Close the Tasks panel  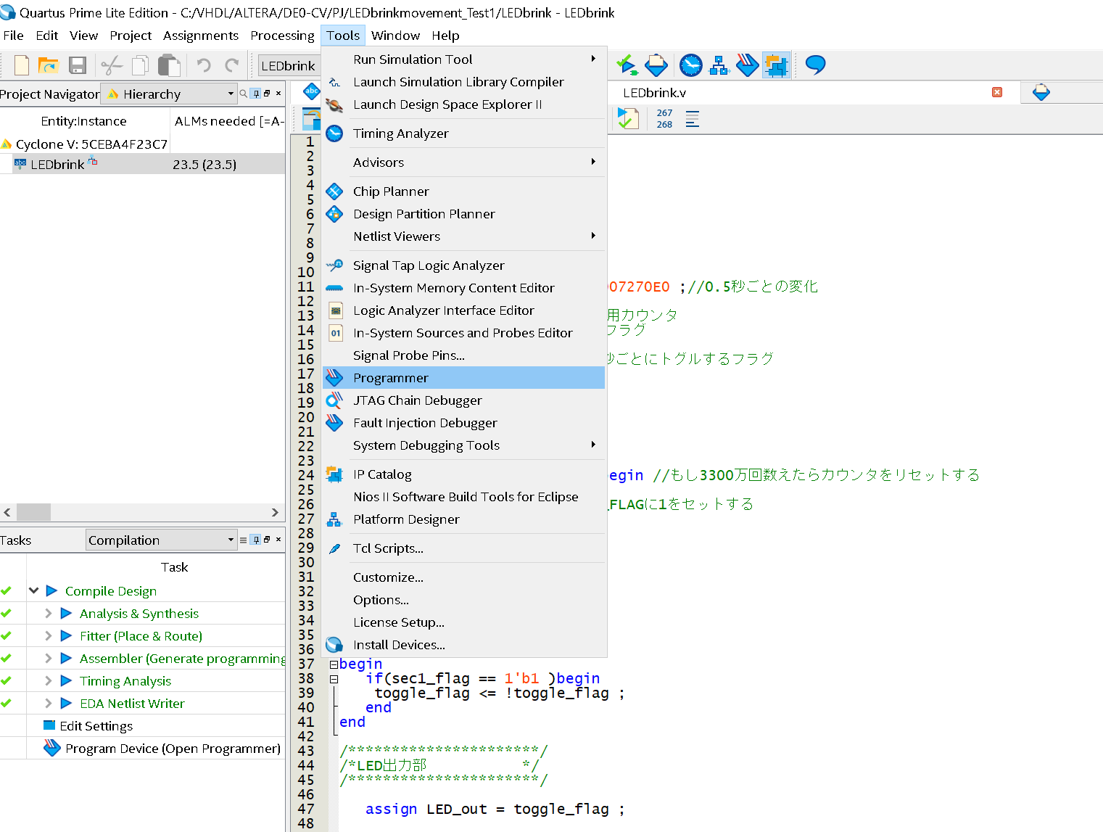pyautogui.click(x=278, y=540)
